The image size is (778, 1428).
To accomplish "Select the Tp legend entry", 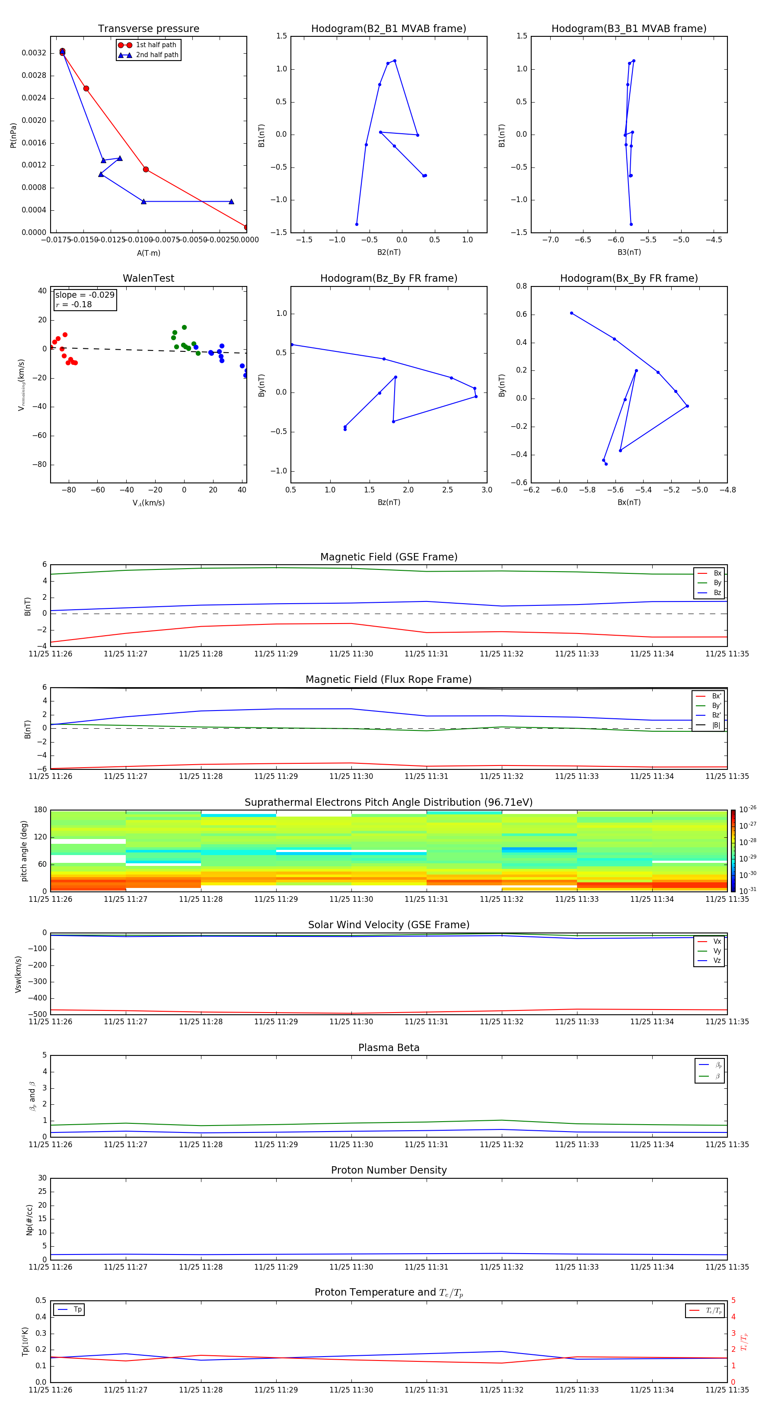I will [69, 1309].
